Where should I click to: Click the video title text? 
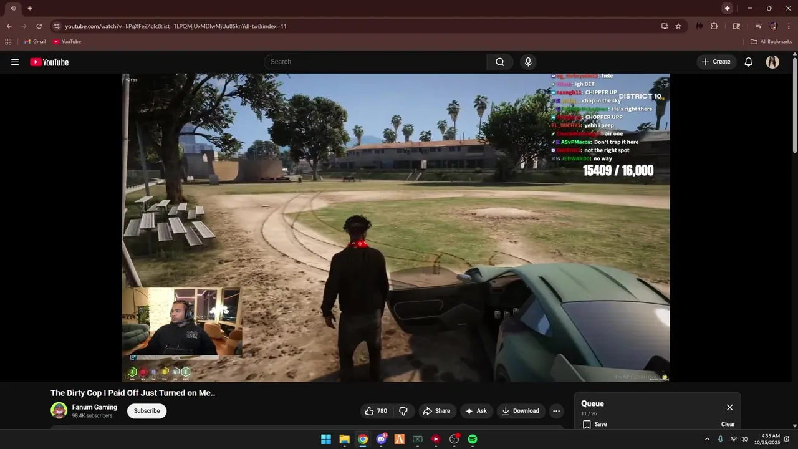click(133, 393)
